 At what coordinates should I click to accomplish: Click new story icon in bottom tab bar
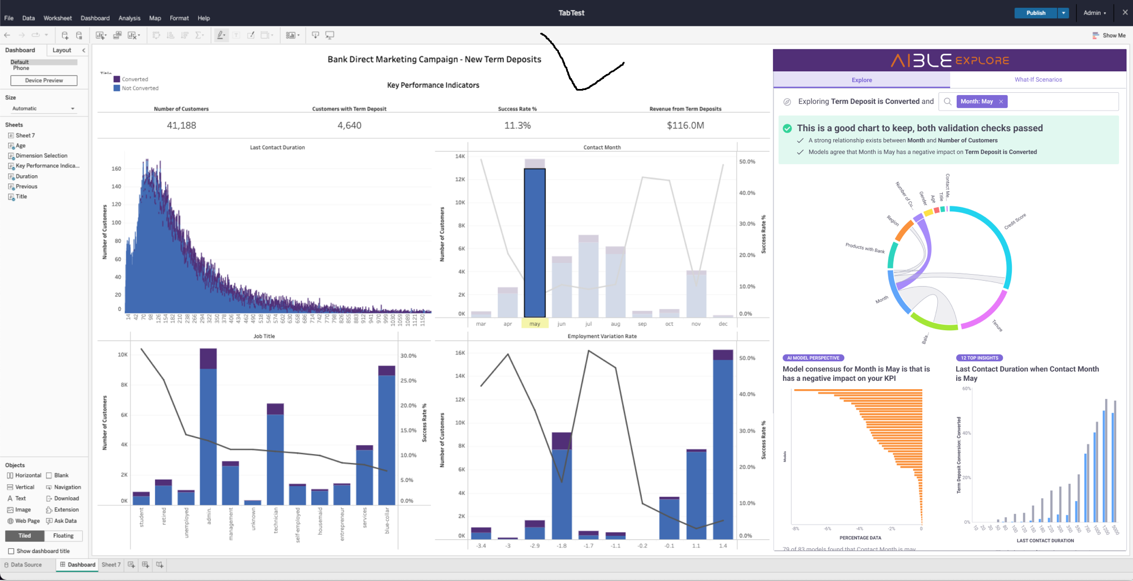click(160, 564)
